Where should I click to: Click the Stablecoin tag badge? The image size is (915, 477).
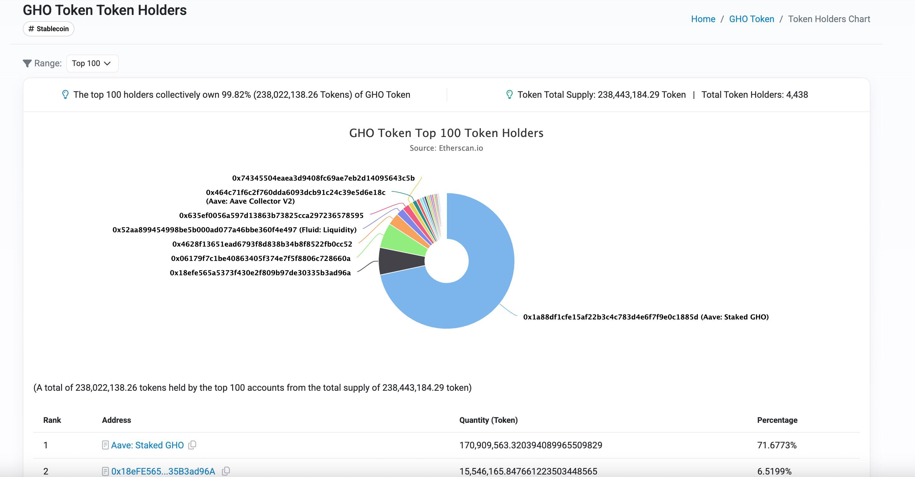(49, 29)
